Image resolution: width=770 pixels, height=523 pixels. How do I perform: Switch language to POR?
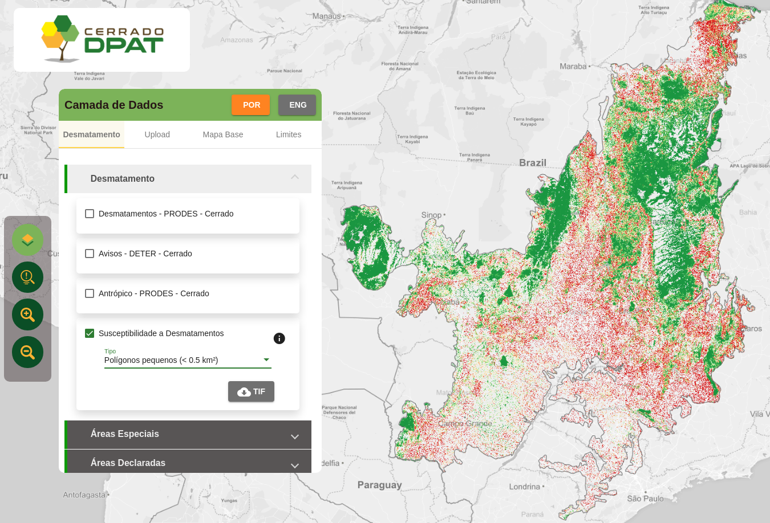[251, 105]
